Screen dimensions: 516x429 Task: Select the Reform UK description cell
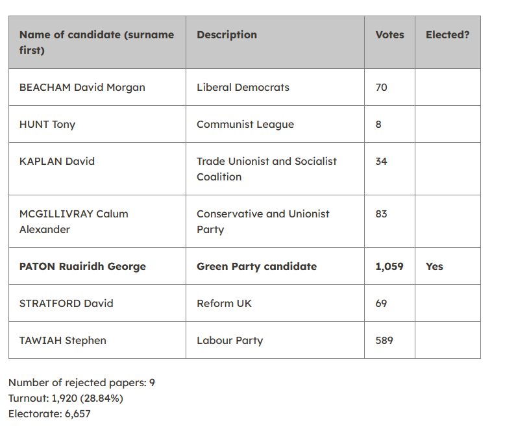tap(275, 303)
